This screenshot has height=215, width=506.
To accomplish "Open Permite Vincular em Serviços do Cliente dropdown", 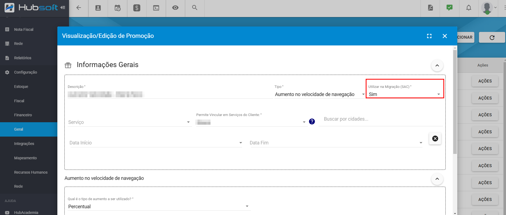I will coord(251,122).
